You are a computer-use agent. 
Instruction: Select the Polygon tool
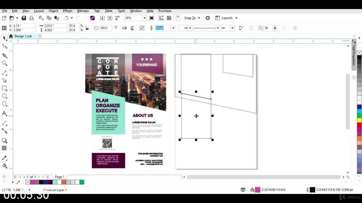[4, 104]
